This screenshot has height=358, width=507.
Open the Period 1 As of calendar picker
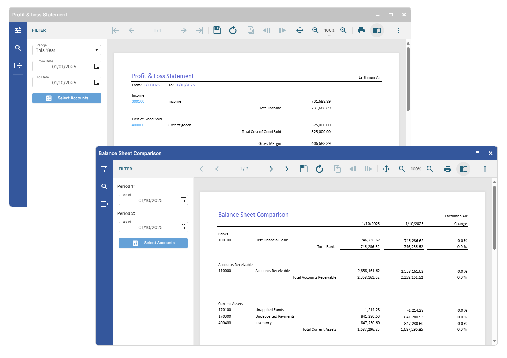pyautogui.click(x=183, y=200)
